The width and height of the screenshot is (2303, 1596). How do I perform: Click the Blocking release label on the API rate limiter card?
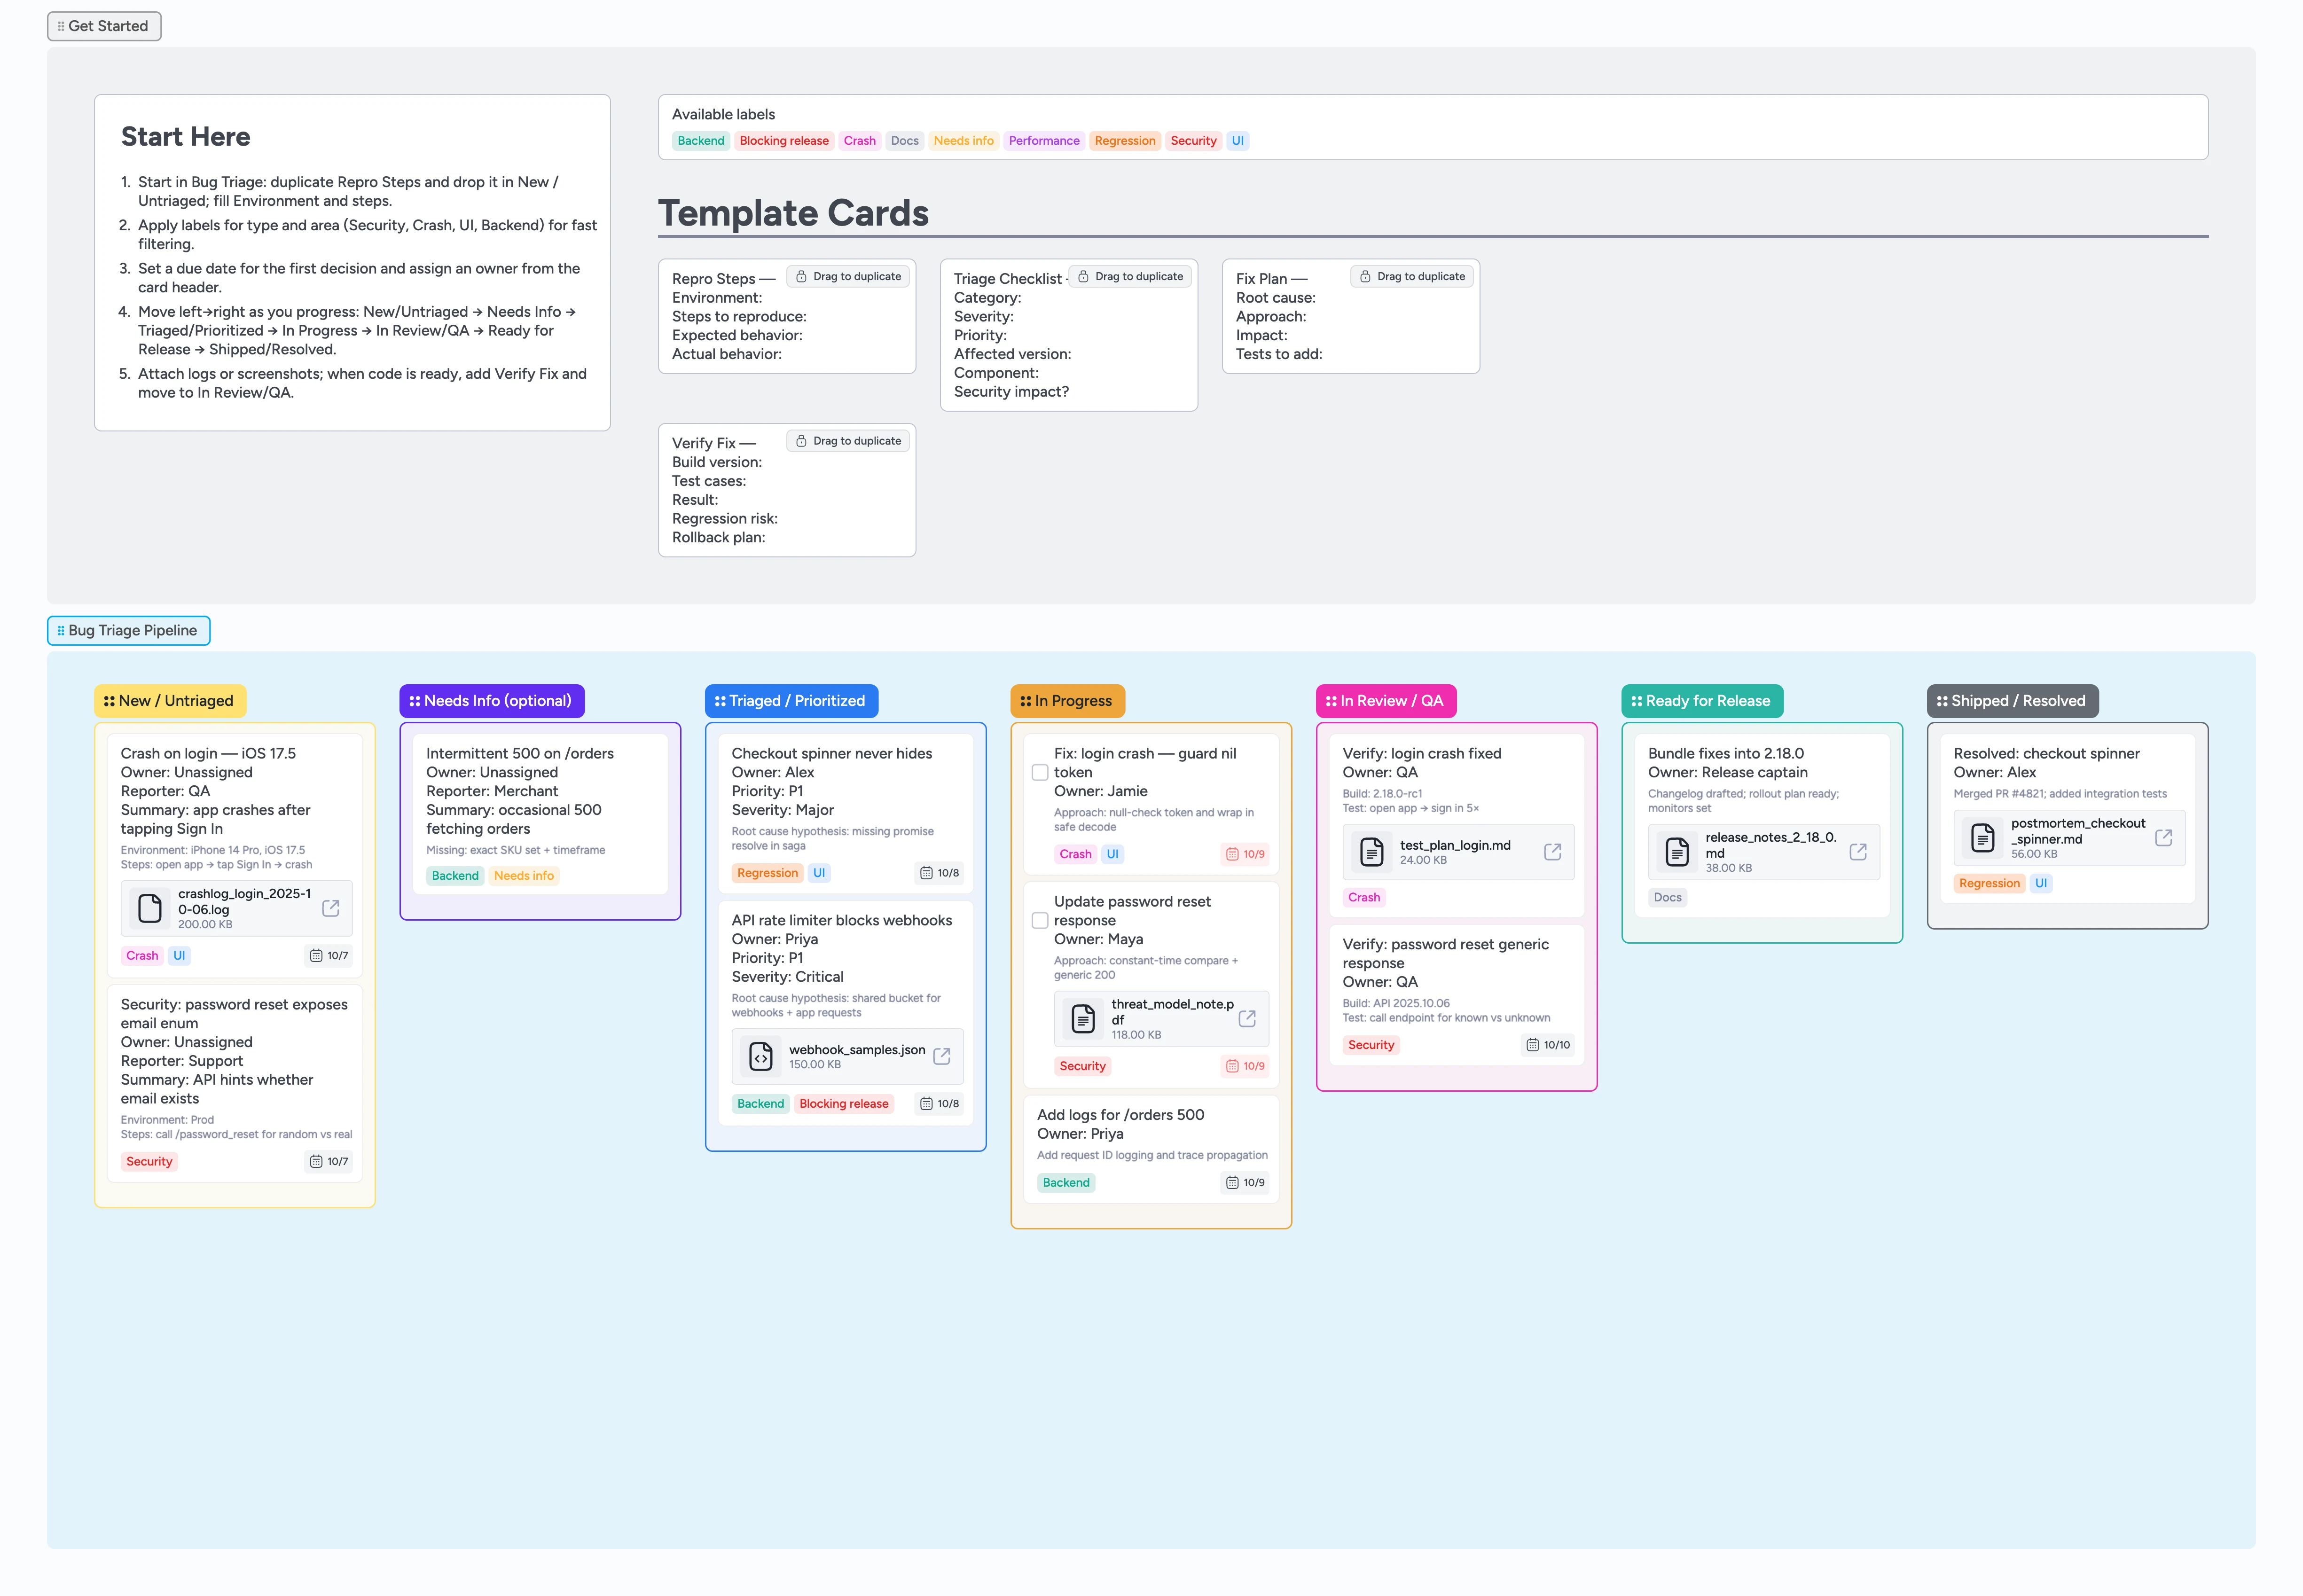tap(843, 1103)
